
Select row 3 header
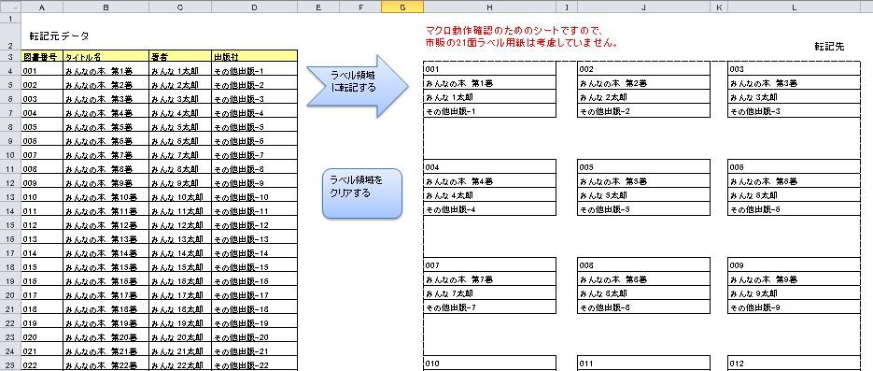tap(10, 57)
